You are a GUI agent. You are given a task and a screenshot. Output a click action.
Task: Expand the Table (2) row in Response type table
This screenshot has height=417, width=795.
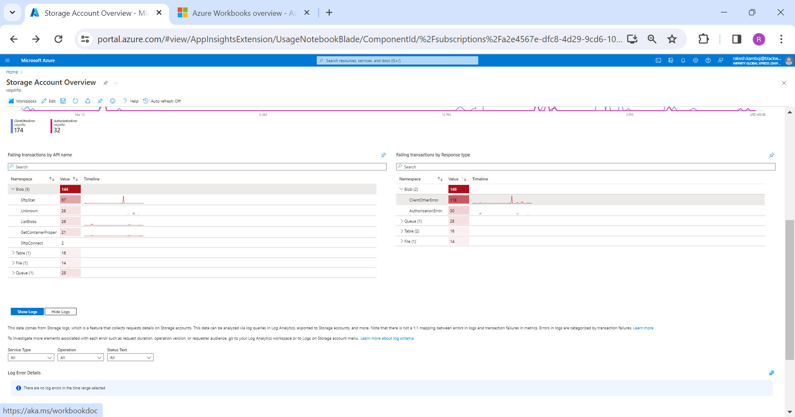[401, 231]
